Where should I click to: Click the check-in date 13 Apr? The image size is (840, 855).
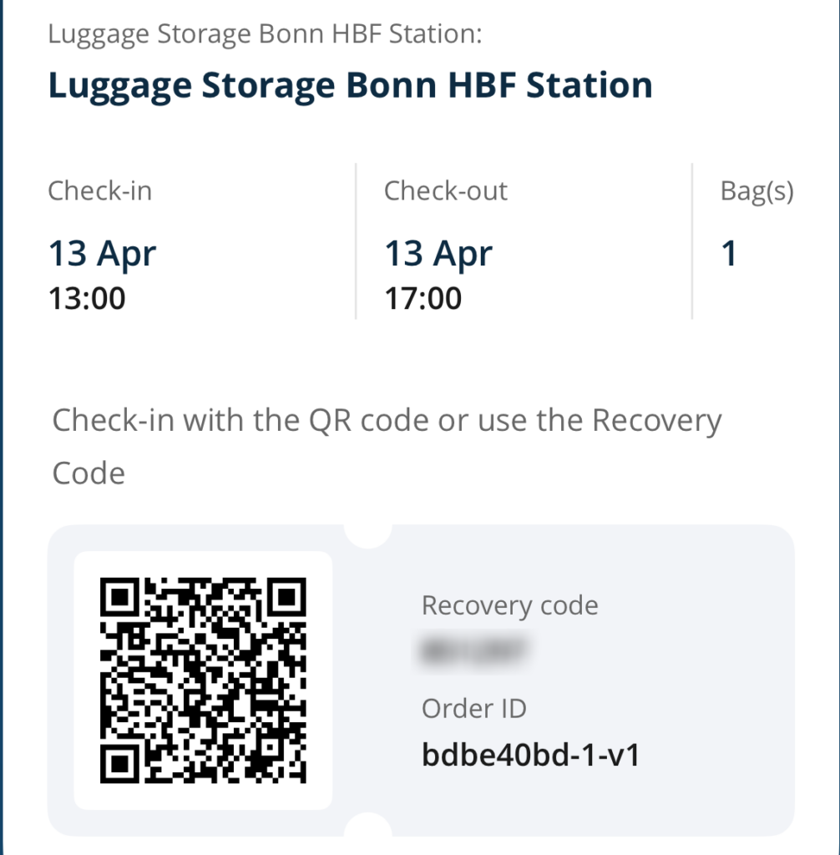tap(102, 253)
